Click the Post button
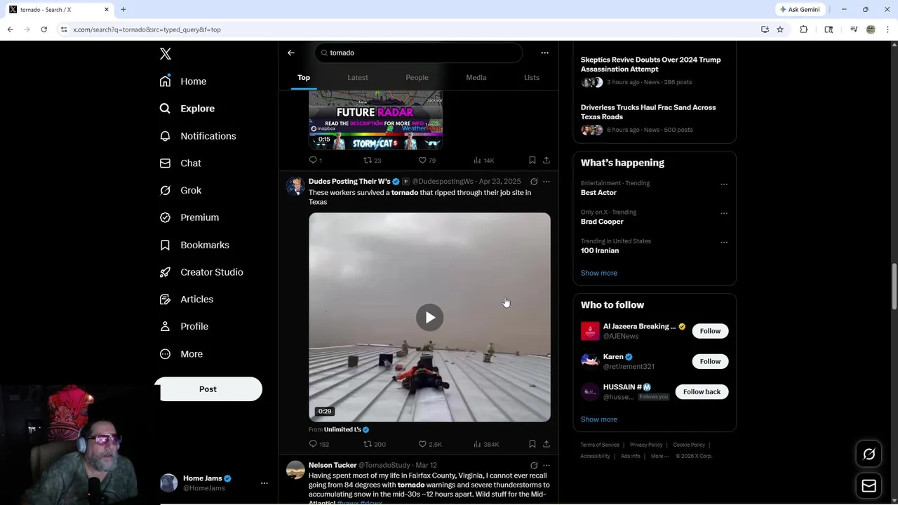 tap(208, 389)
